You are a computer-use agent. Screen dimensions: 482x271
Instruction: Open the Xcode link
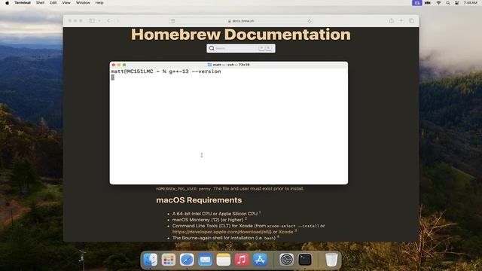tap(285, 232)
